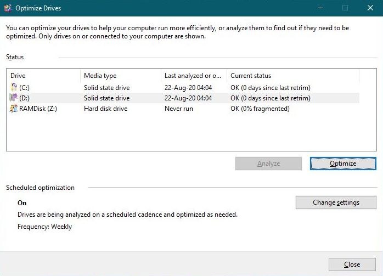Maximize the Optimize Drives window
The width and height of the screenshot is (383, 276).
point(345,8)
